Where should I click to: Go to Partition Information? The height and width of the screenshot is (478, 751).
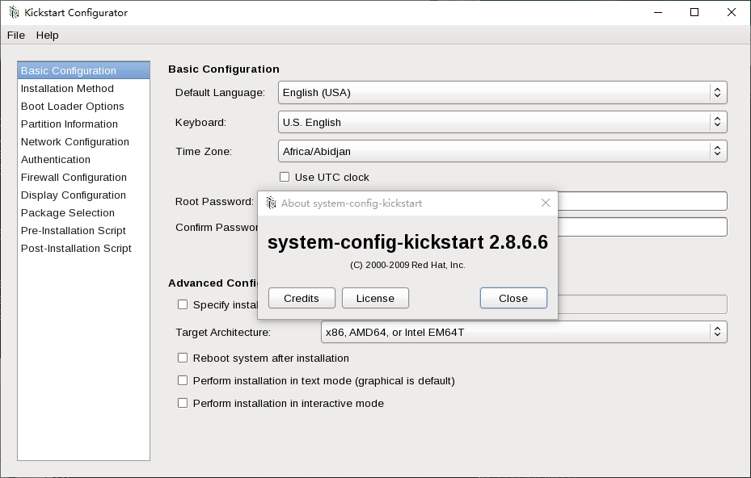point(84,124)
